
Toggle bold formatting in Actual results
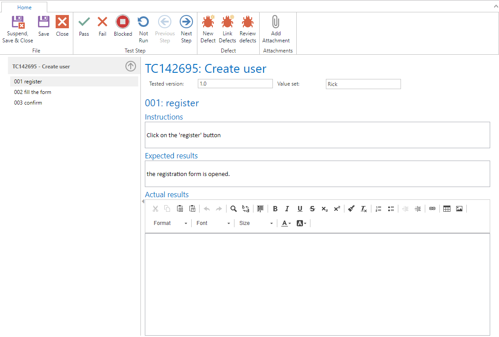[275, 209]
